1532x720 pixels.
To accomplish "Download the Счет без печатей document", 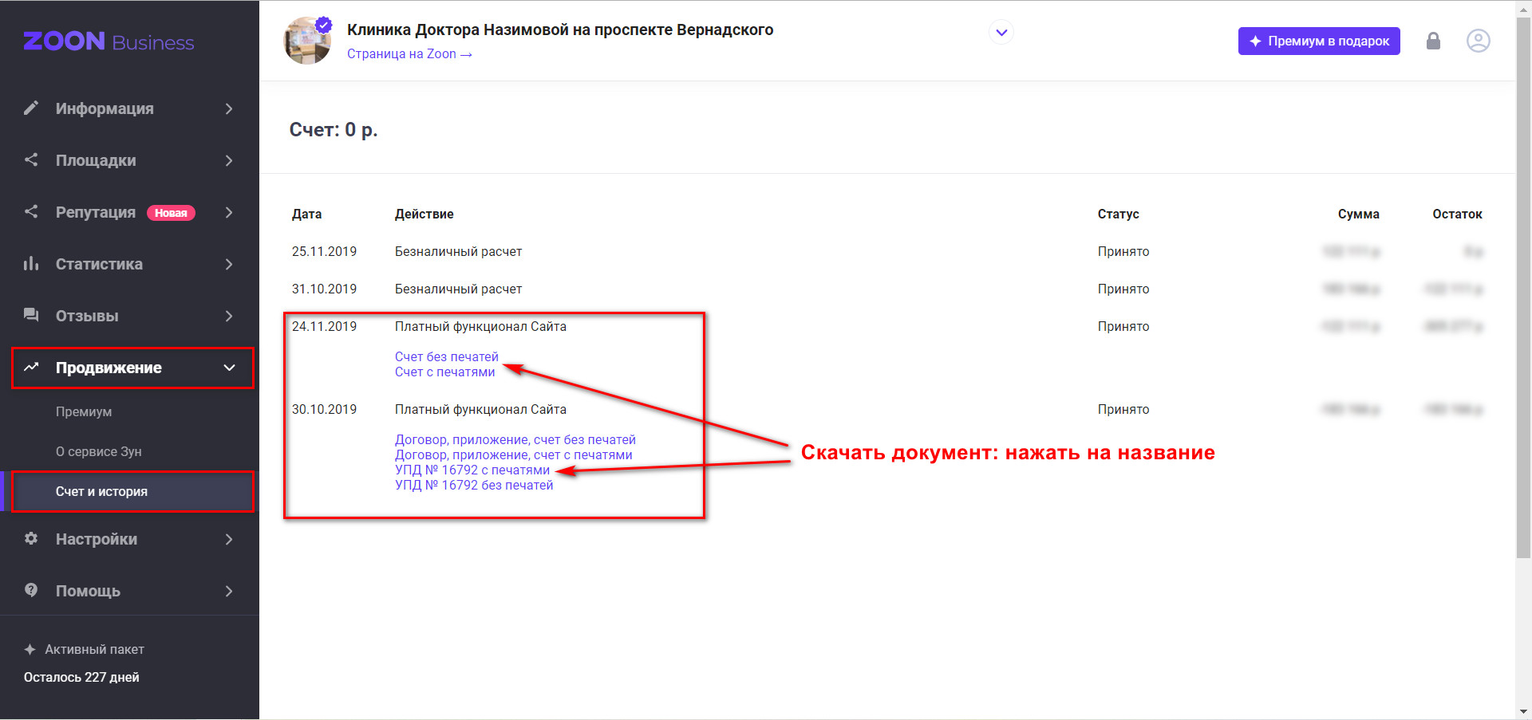I will pos(447,356).
